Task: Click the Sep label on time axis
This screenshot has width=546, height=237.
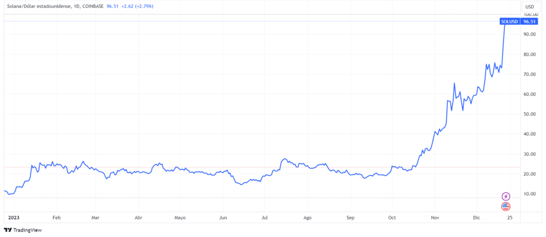Action: click(x=350, y=217)
